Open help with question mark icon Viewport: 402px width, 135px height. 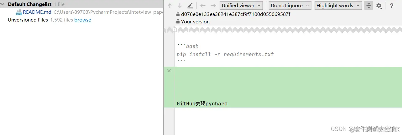(392, 6)
